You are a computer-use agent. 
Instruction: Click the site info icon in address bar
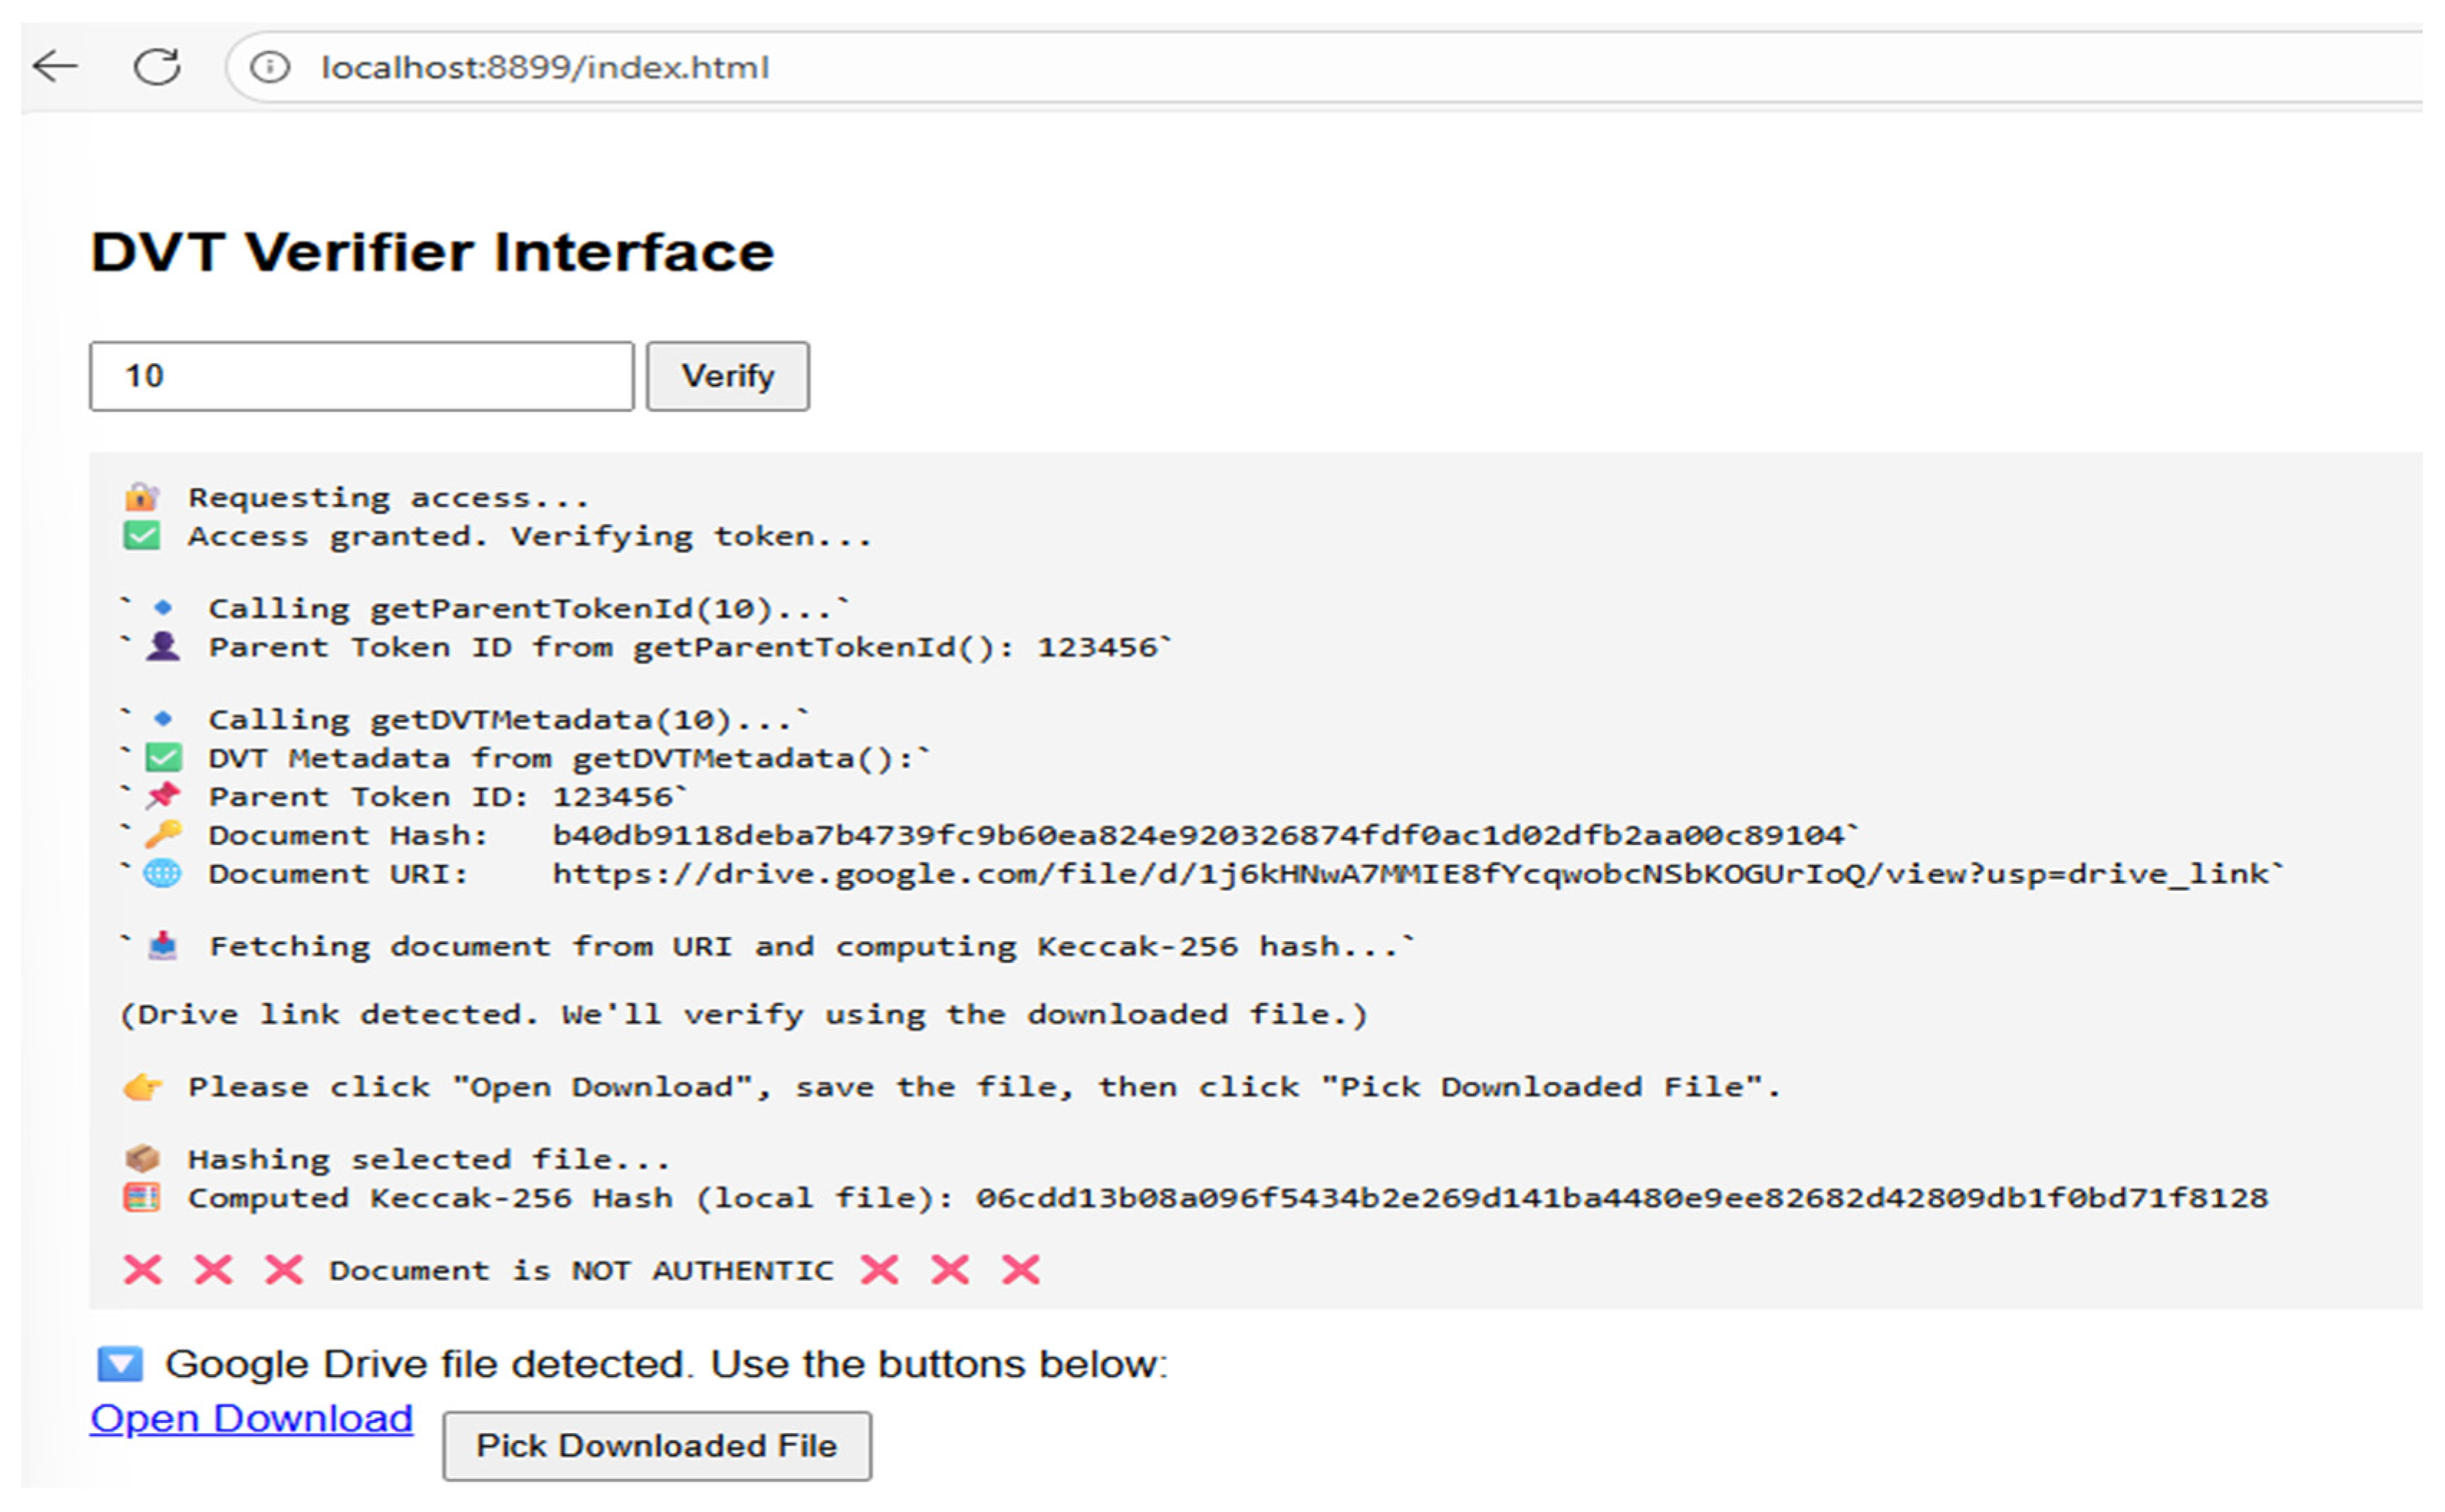click(269, 67)
